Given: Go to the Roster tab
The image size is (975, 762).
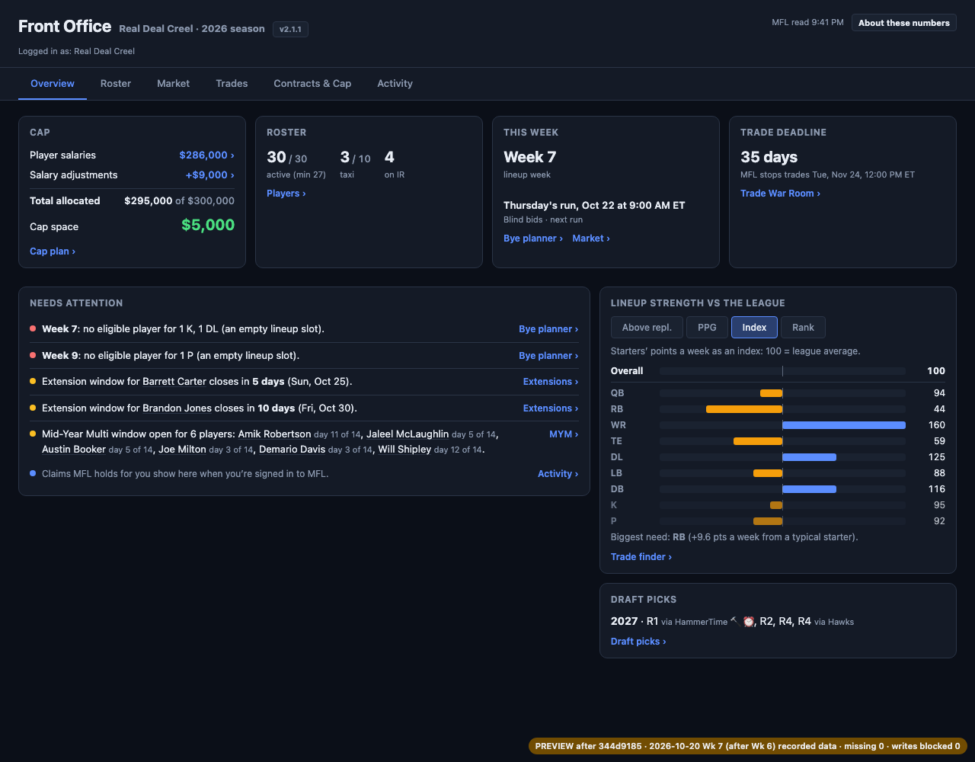Looking at the screenshot, I should [116, 84].
